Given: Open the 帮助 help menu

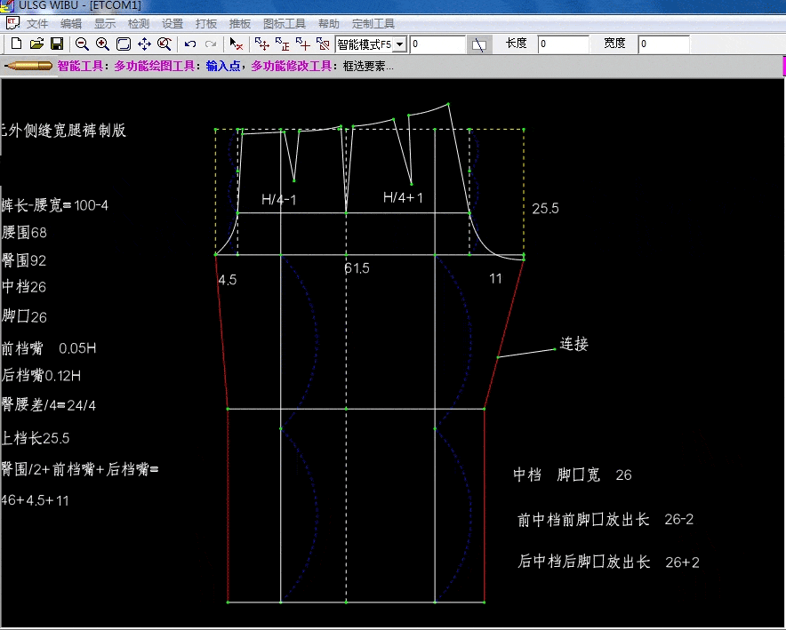Looking at the screenshot, I should [x=328, y=22].
